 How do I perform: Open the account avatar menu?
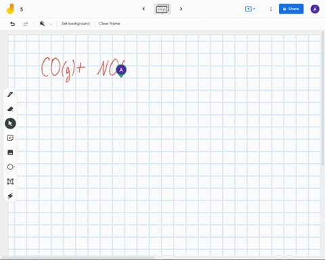(315, 9)
